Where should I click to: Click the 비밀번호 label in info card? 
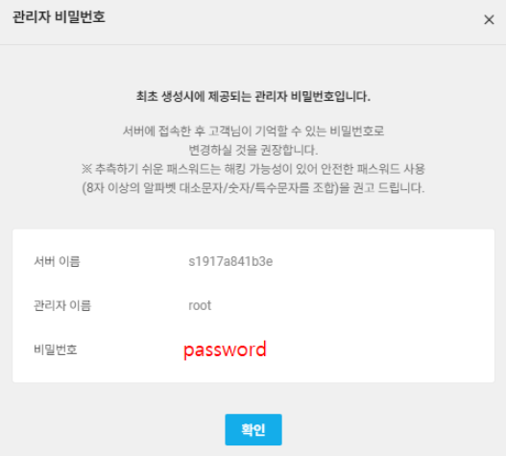pyautogui.click(x=56, y=349)
